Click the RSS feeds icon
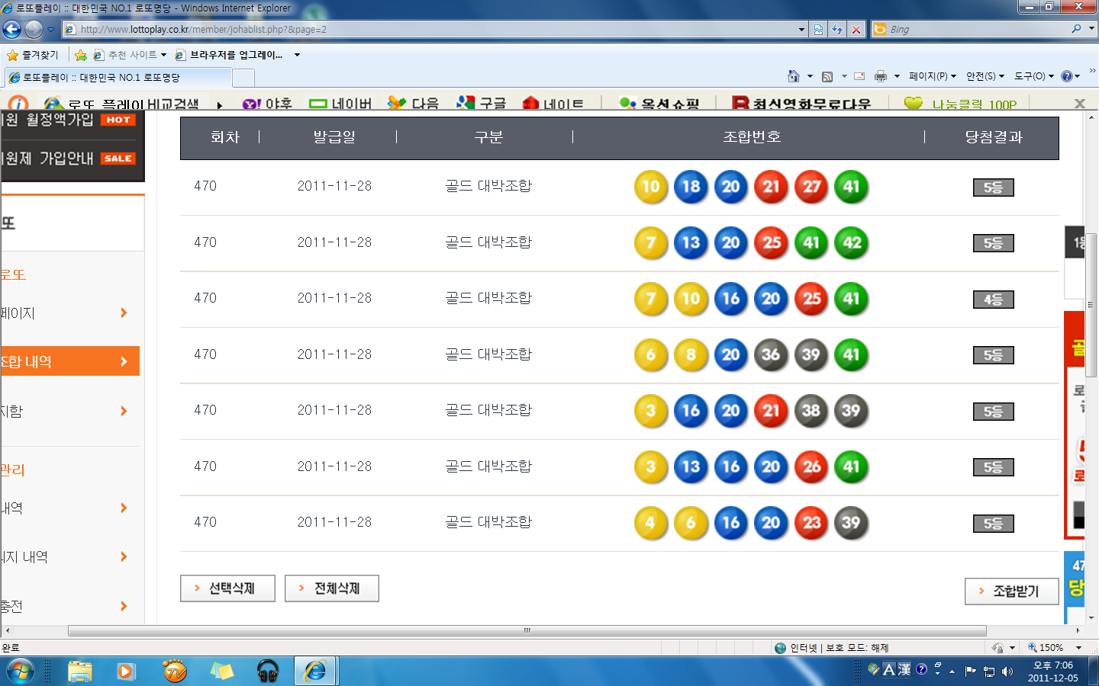 [x=827, y=76]
